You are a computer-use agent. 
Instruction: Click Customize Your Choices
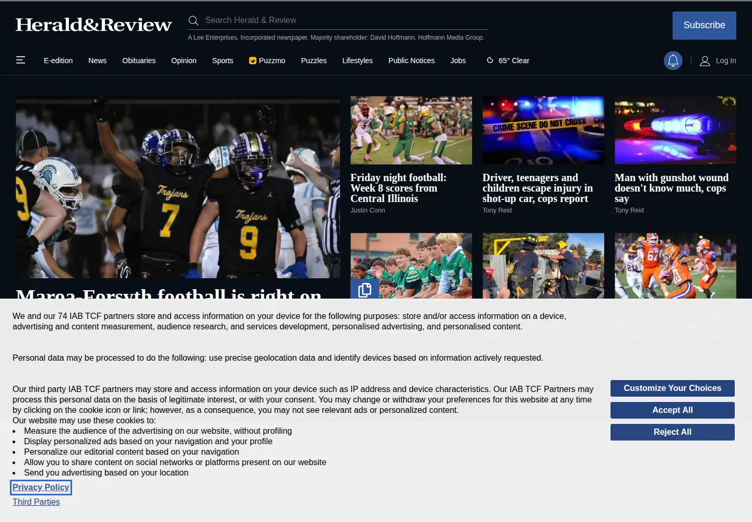click(x=673, y=388)
